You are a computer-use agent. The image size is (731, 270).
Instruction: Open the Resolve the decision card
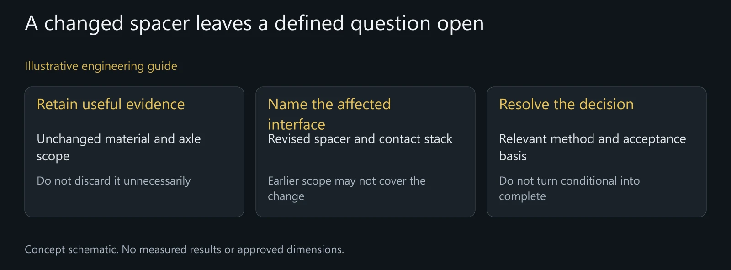click(x=597, y=152)
